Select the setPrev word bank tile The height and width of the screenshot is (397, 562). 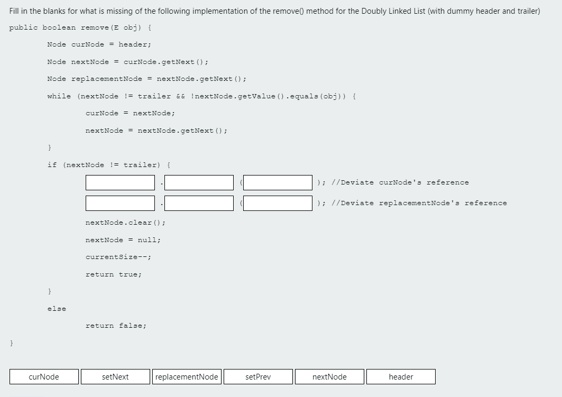258,376
